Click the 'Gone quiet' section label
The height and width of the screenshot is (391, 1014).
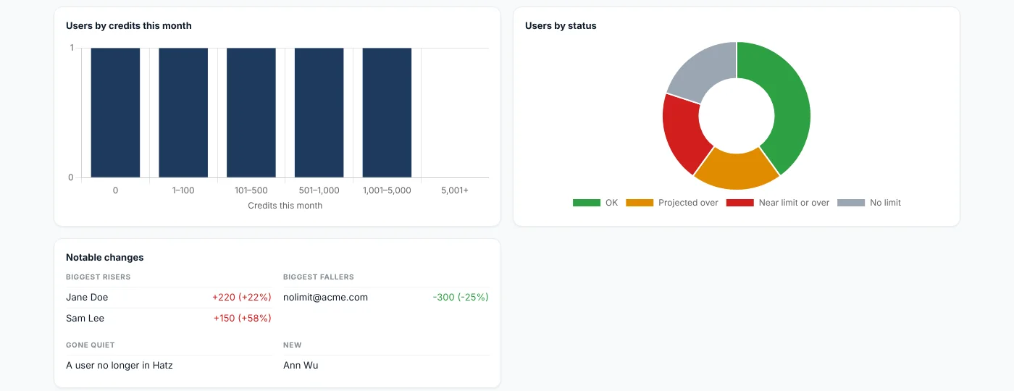coord(91,345)
